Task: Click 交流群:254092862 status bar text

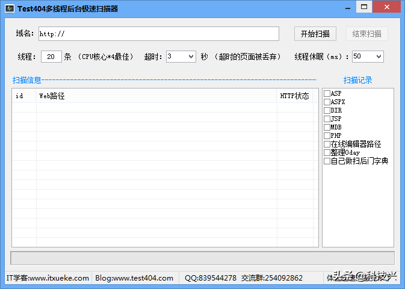Action: pos(272,278)
